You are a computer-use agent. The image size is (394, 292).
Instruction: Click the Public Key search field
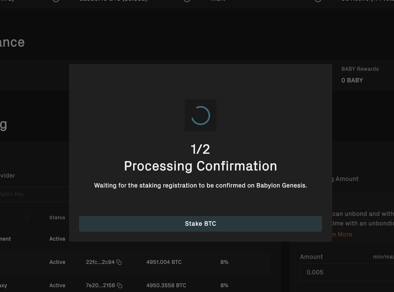(x=35, y=194)
